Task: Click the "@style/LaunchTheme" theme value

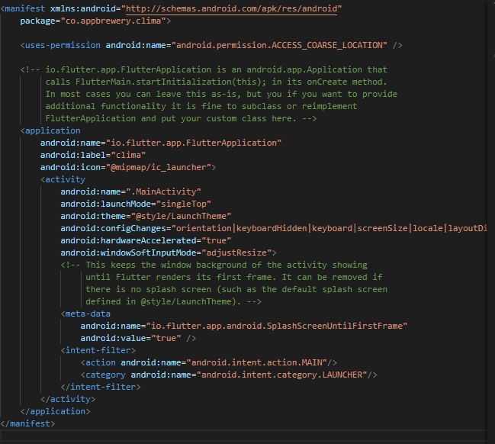Action: coord(181,216)
